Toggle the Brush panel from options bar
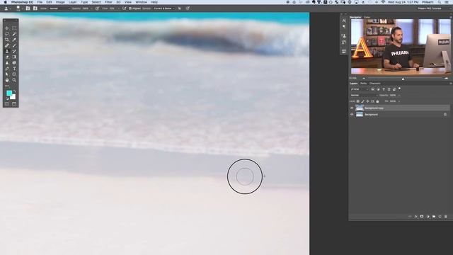 [28, 8]
